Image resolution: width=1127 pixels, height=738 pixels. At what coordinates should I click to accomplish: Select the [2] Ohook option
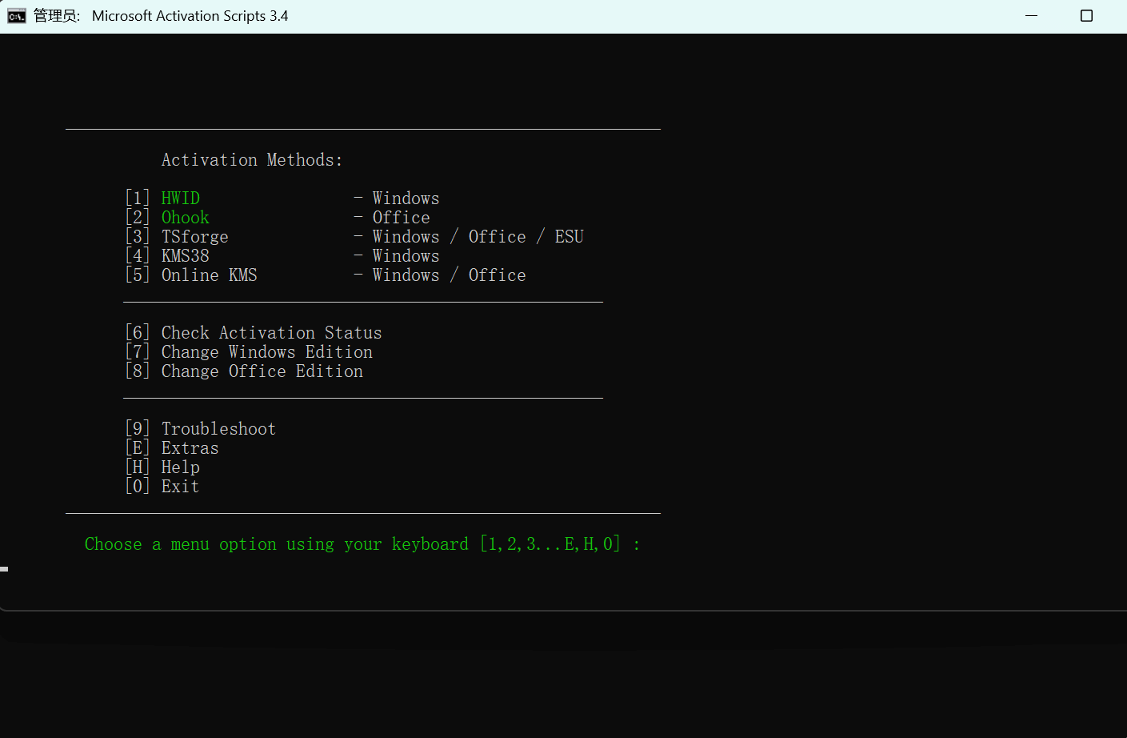click(x=167, y=217)
